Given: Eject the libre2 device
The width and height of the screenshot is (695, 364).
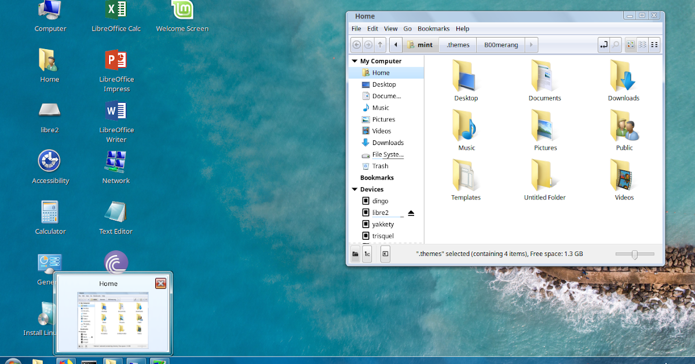Looking at the screenshot, I should (411, 213).
